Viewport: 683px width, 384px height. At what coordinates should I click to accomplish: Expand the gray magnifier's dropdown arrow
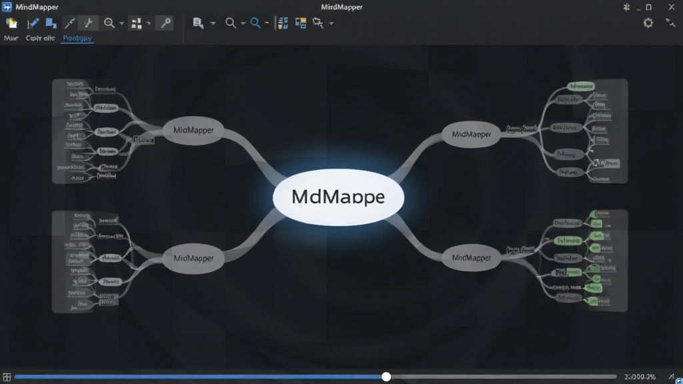click(243, 23)
